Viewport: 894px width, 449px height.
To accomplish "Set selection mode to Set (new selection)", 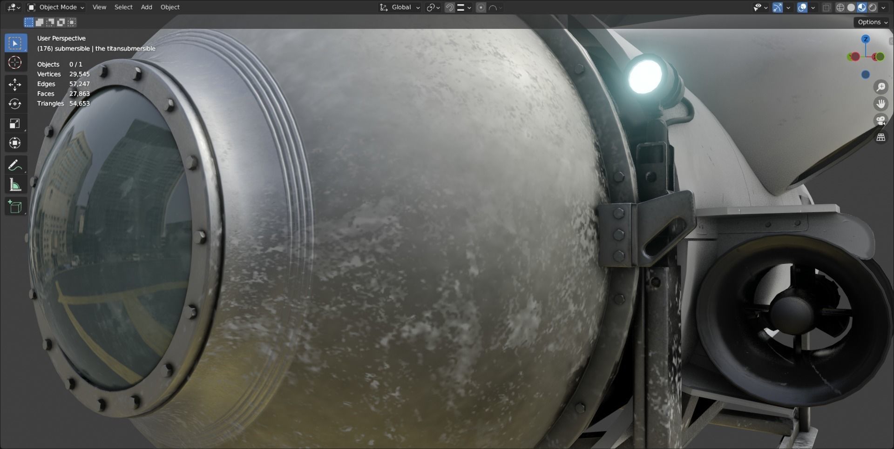I will [x=29, y=22].
